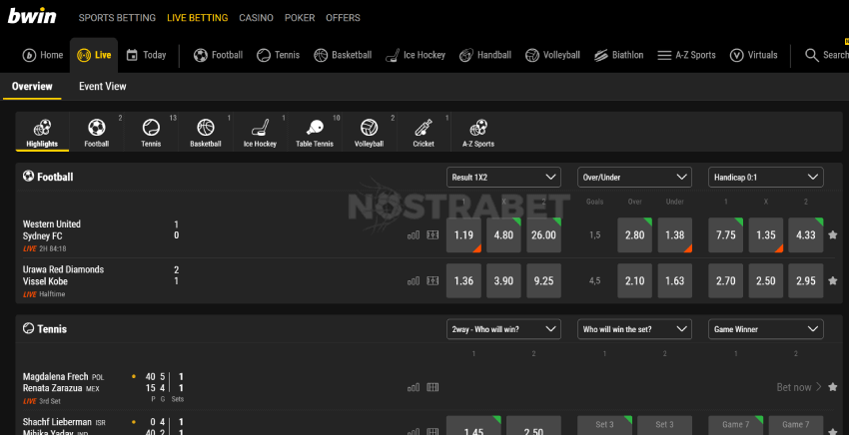Select the Highlights sport filter icon

point(42,133)
